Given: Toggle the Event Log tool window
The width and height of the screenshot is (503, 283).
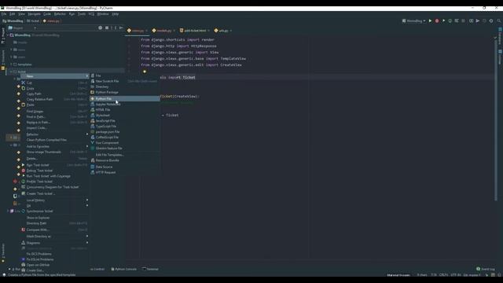Looking at the screenshot, I should tap(486, 269).
